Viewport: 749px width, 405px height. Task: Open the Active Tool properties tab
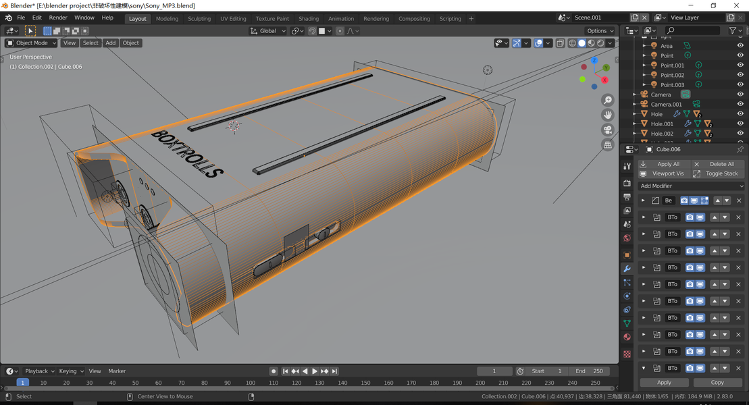coord(627,166)
